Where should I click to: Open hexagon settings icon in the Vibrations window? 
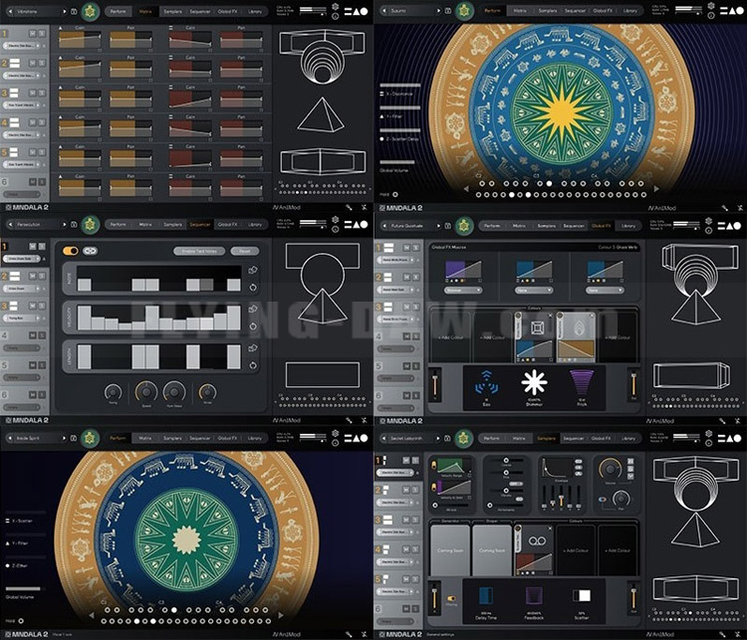(x=336, y=7)
